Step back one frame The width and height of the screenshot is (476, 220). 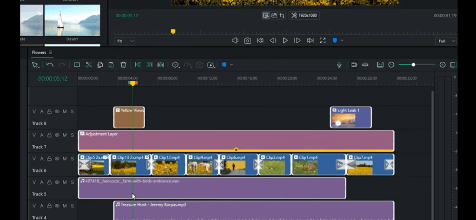click(x=273, y=40)
